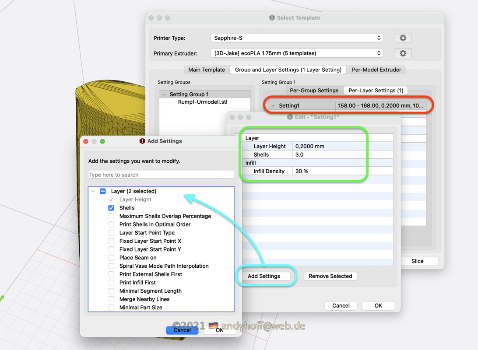Open the Per-Model Extruder tab
This screenshot has width=478, height=350.
376,70
